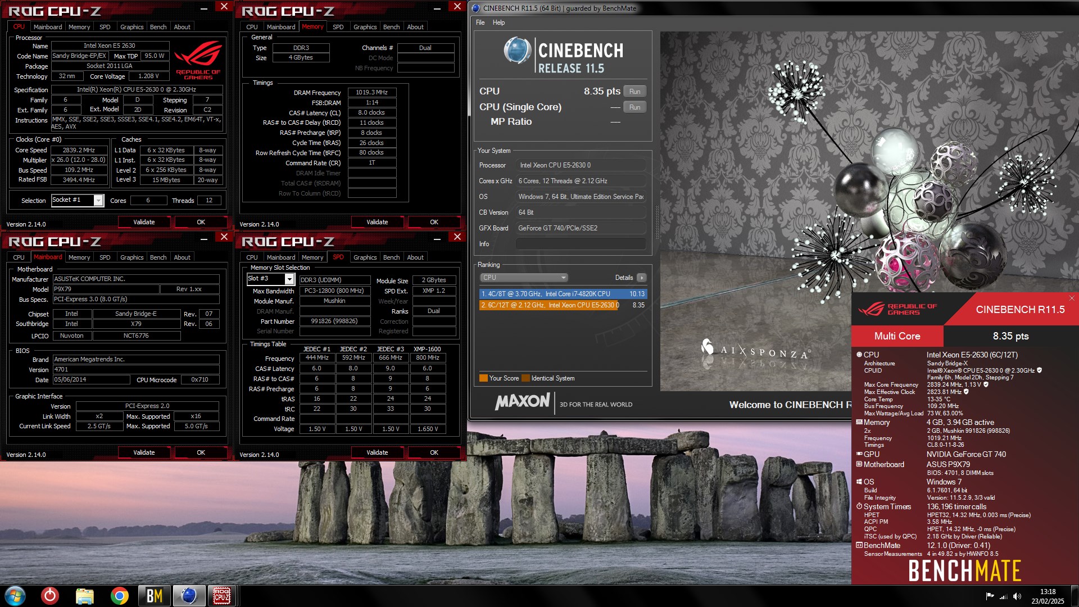Click the Core Speed value 2839.2 MHz

(79, 150)
